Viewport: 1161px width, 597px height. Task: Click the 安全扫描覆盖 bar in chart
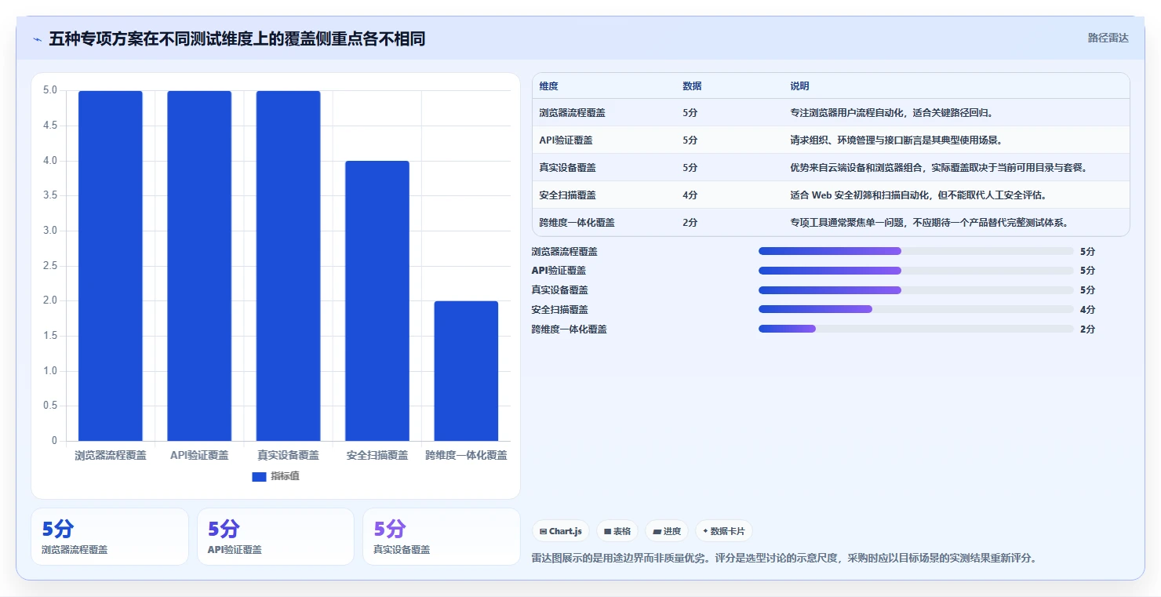(377, 300)
